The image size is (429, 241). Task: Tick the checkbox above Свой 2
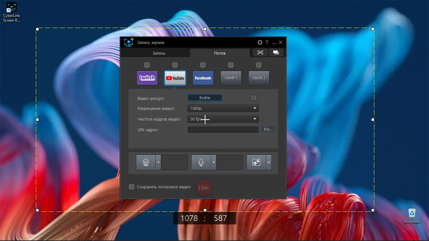coord(259,65)
